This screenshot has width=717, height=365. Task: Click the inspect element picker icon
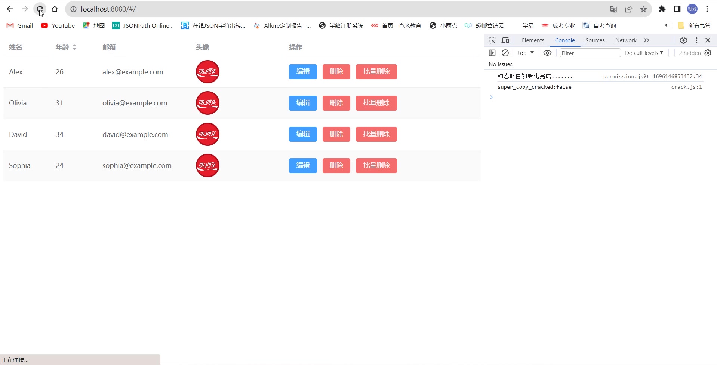coord(492,40)
